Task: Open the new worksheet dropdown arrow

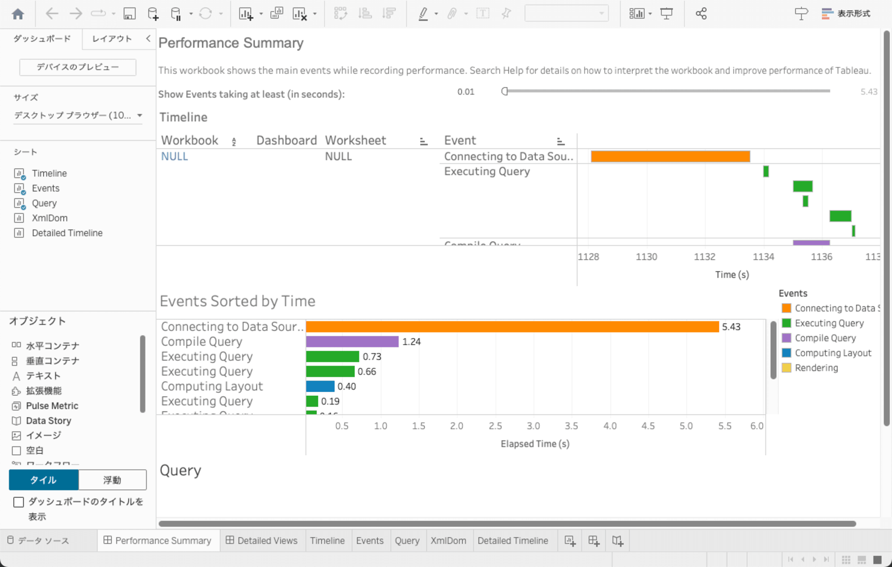Action: coord(261,14)
